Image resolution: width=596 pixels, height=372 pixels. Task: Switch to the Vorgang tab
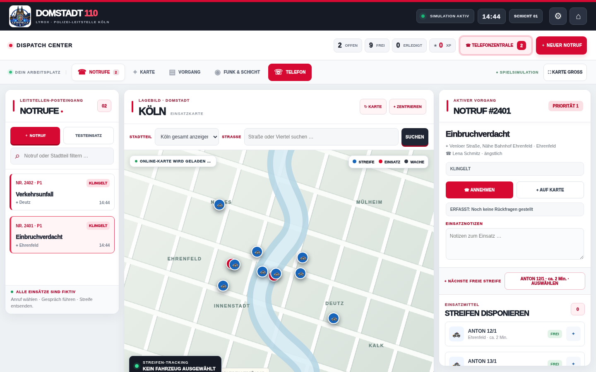(185, 72)
